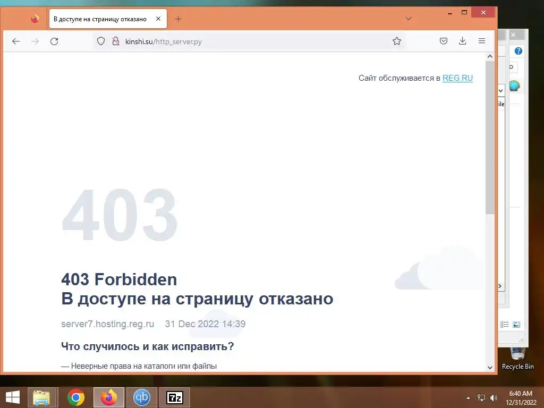Click 'Неверные права на каталоги или файлы' line
Viewport: 544px width, 408px height.
139,366
